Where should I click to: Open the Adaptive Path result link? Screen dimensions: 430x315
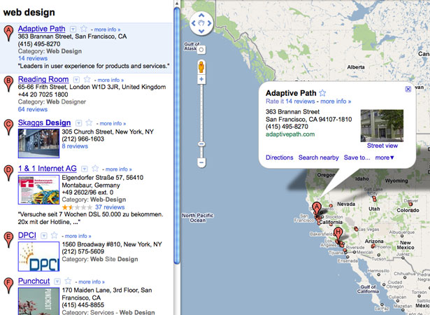(x=42, y=29)
